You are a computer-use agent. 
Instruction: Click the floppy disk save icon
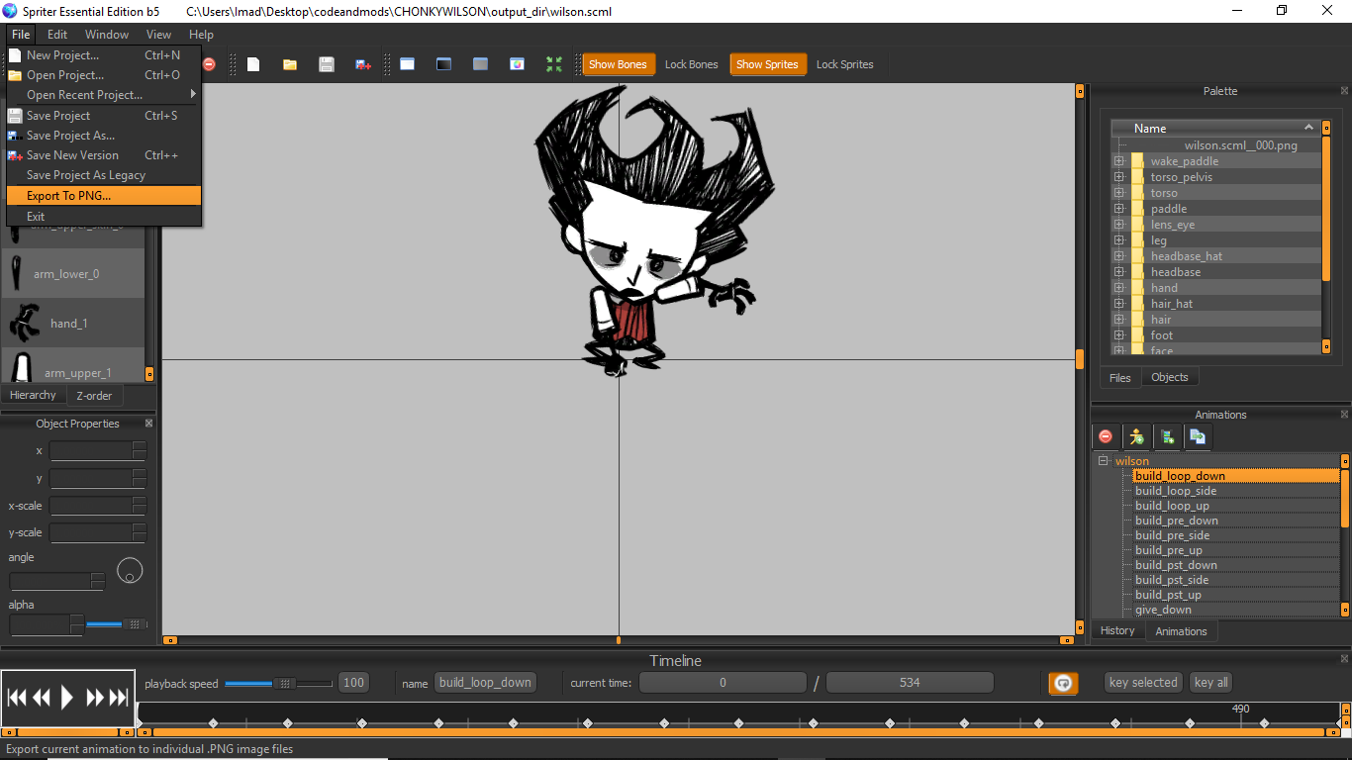coord(327,64)
